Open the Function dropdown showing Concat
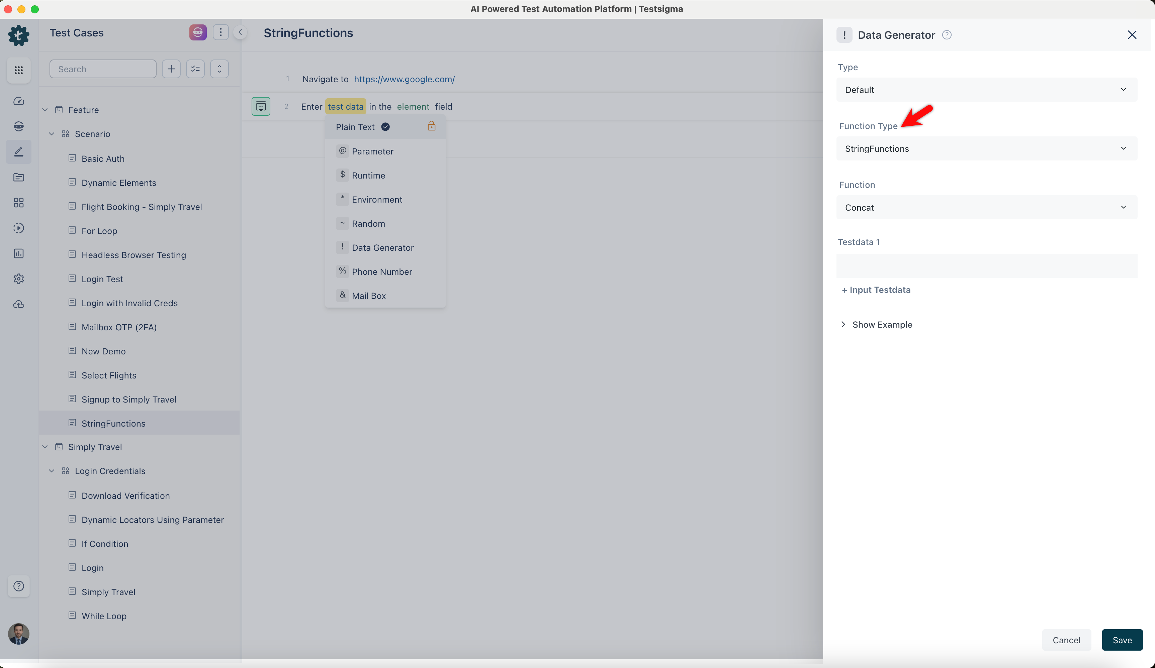 tap(987, 207)
